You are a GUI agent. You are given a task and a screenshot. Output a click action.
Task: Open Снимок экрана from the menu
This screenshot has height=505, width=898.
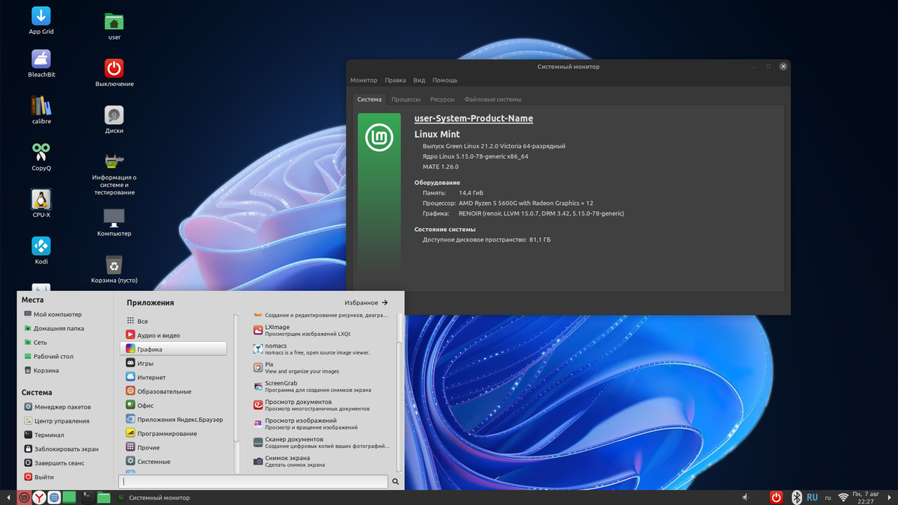[x=322, y=461]
